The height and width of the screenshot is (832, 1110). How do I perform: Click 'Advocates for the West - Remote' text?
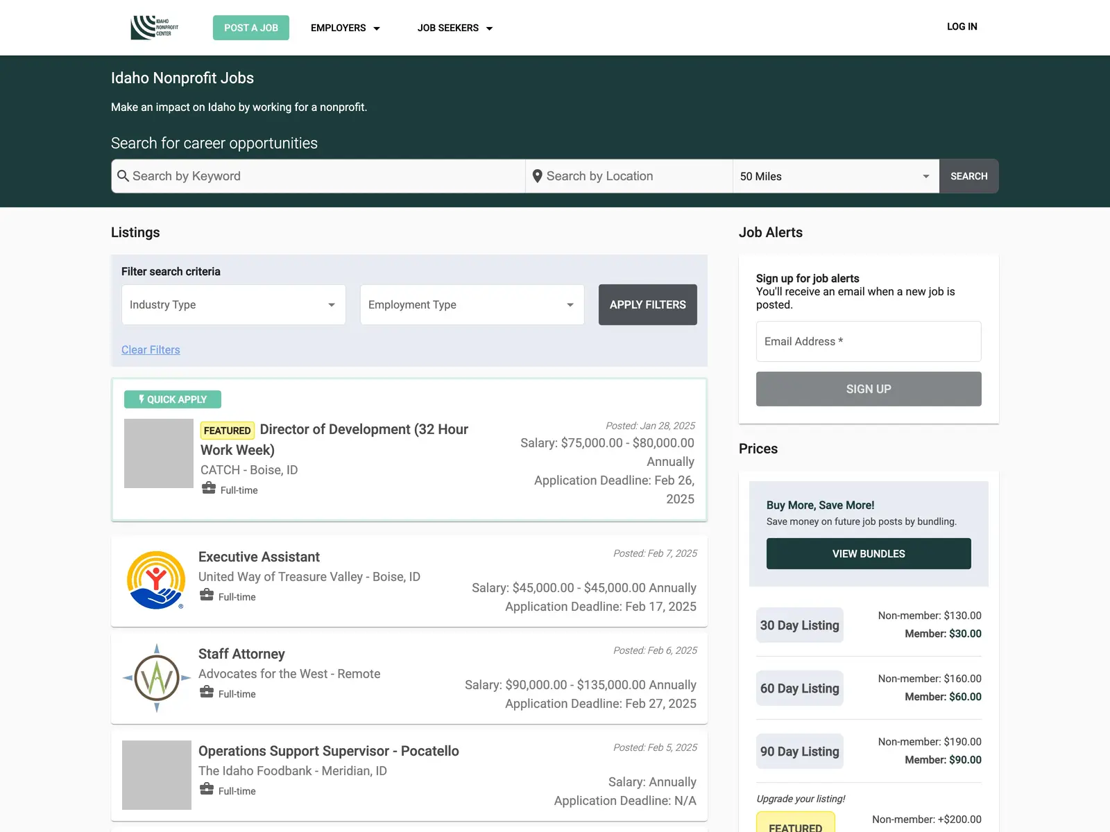pyautogui.click(x=289, y=674)
